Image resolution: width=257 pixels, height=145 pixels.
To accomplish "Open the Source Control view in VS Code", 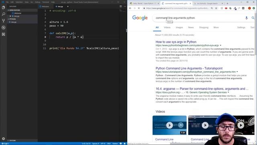I will pos(4,21).
